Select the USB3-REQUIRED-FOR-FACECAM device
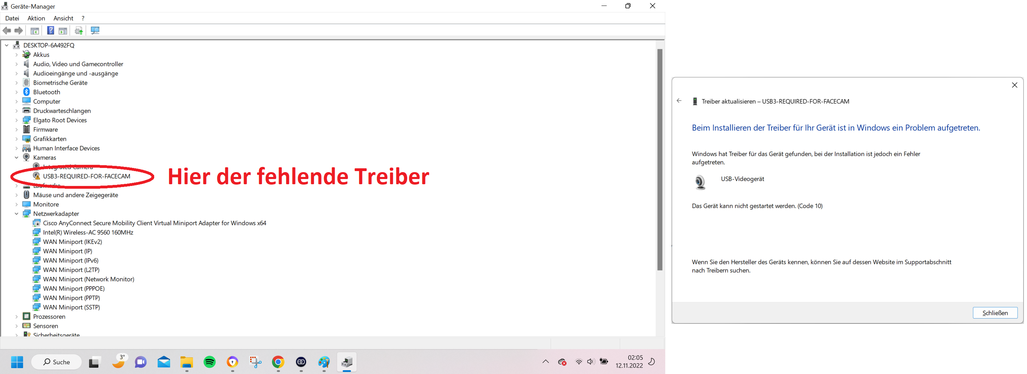This screenshot has width=1027, height=374. 87,177
